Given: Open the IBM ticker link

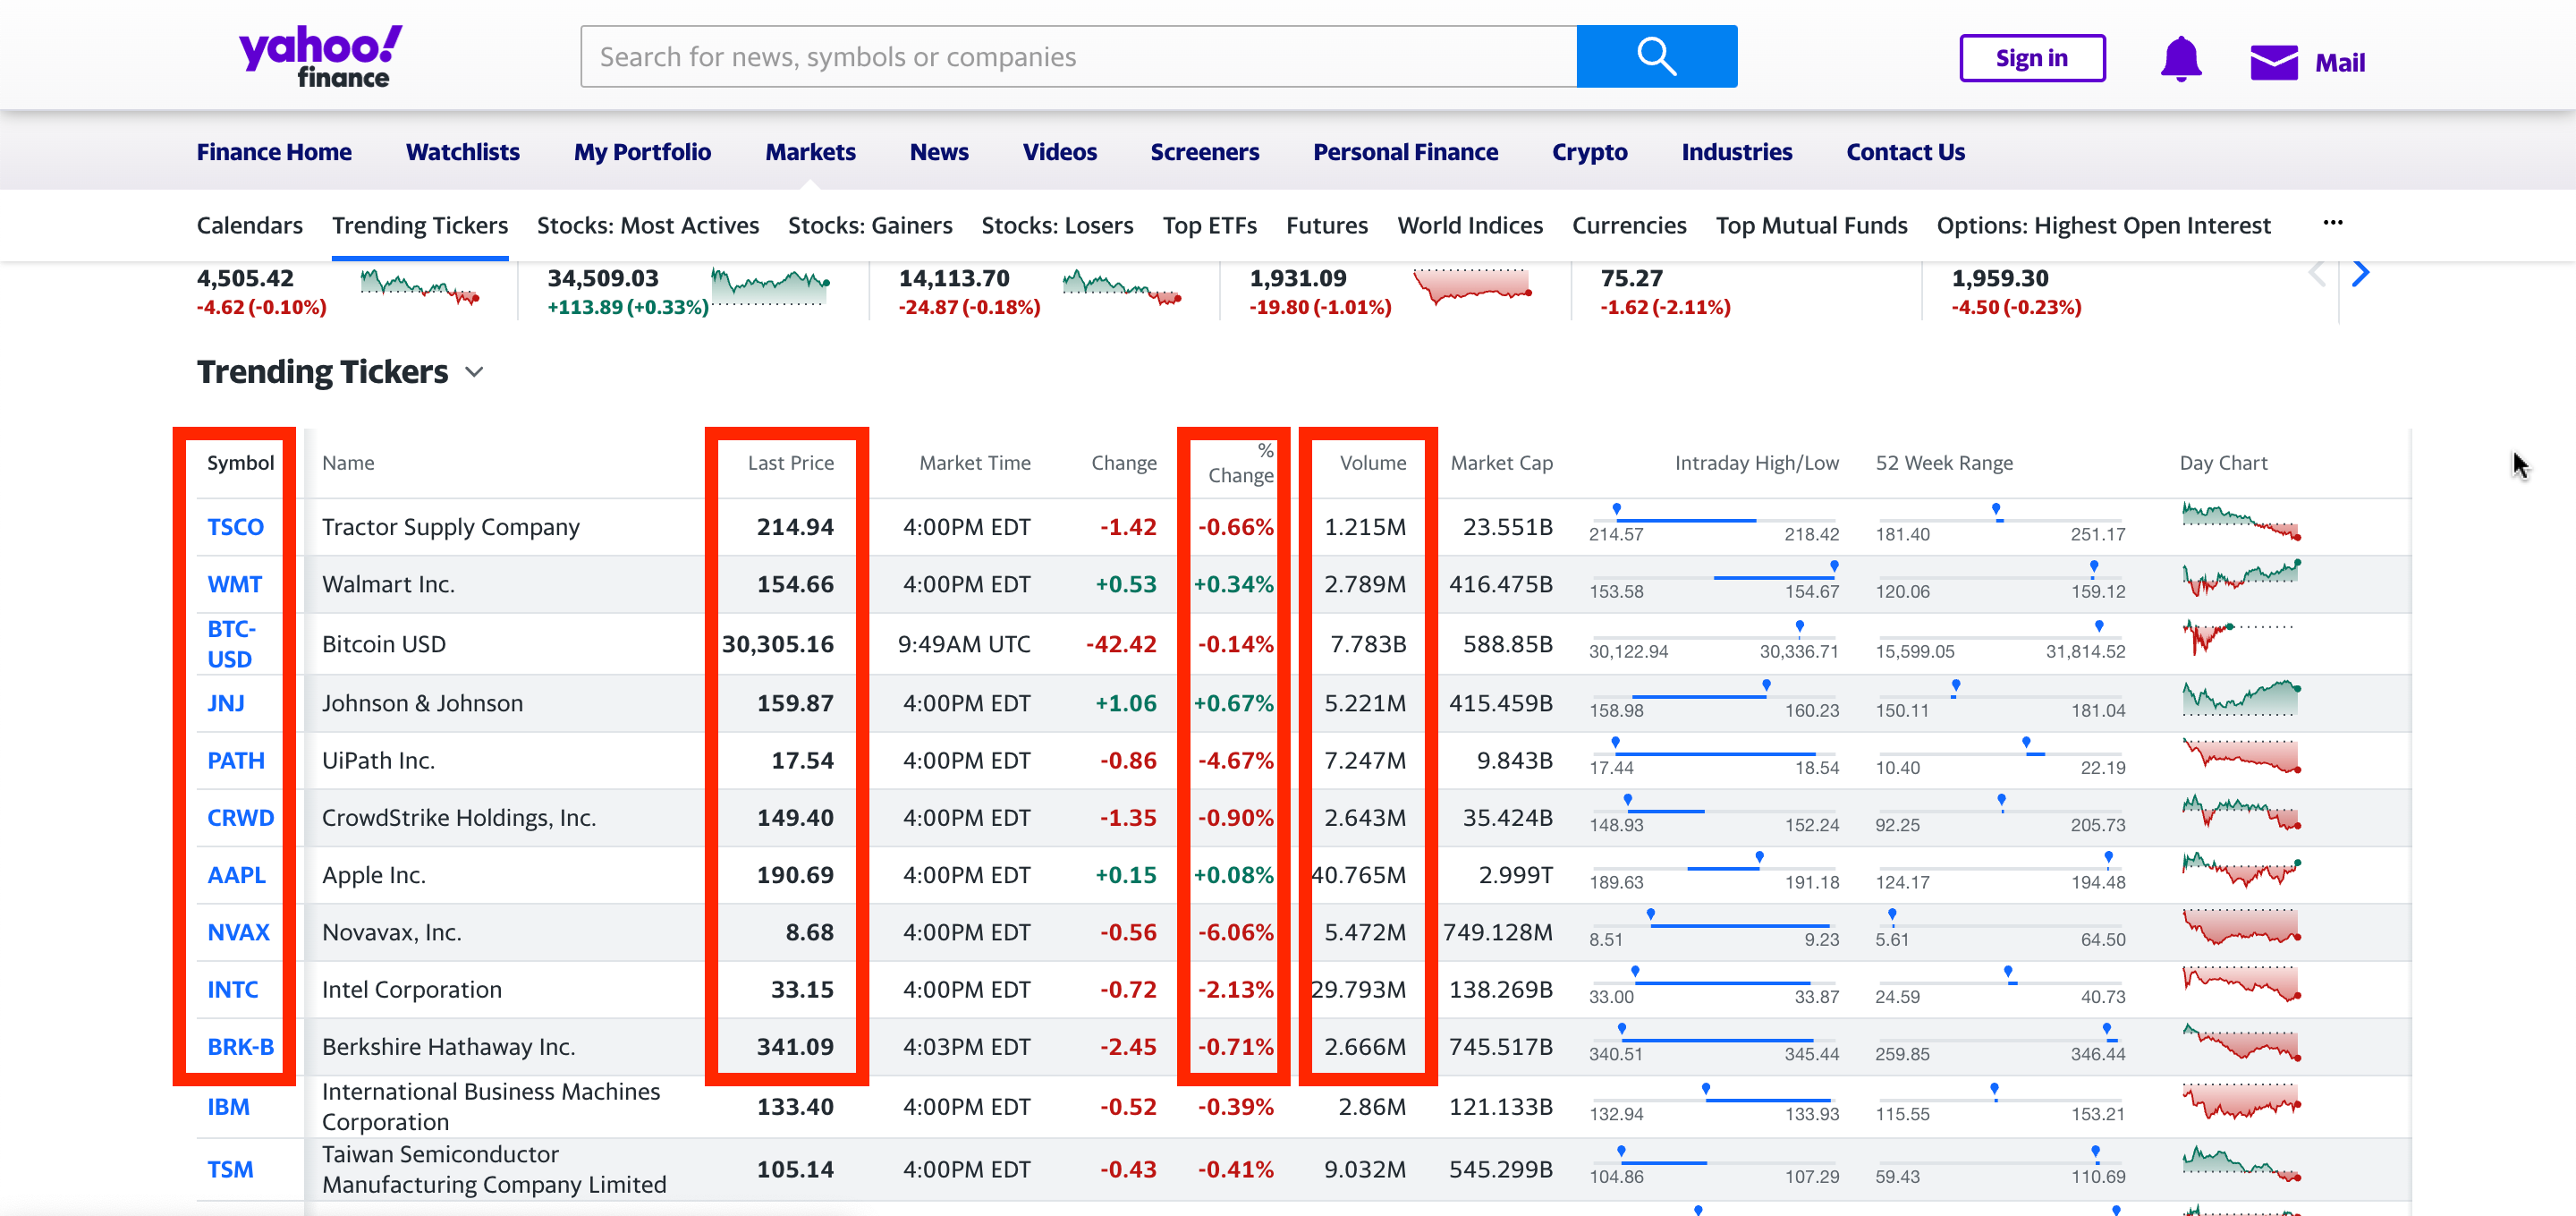Looking at the screenshot, I should [228, 1106].
